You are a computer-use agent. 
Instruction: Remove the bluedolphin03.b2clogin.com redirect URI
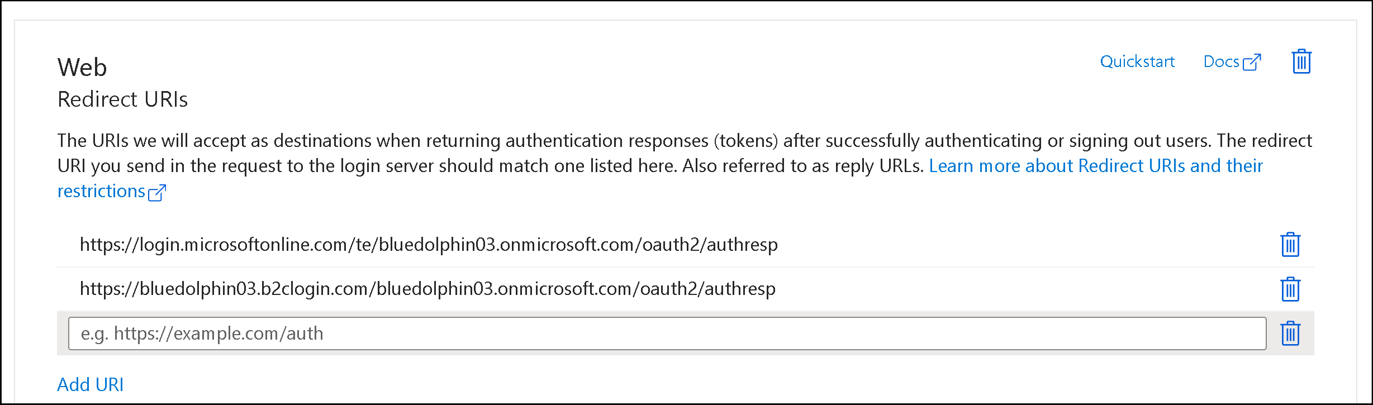tap(1290, 289)
